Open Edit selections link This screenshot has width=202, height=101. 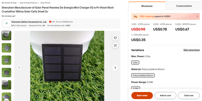(x=191, y=50)
